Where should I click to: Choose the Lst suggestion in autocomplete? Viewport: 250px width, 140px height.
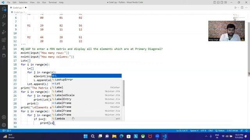[87, 84]
